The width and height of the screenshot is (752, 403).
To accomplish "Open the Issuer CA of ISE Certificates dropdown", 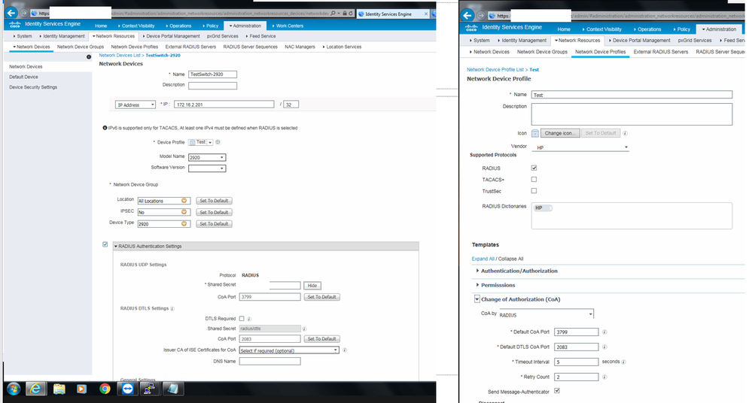I will (289, 350).
